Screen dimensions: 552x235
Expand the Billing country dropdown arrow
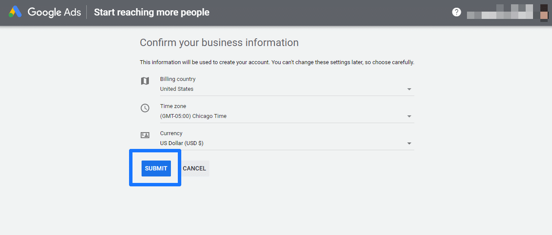(409, 89)
